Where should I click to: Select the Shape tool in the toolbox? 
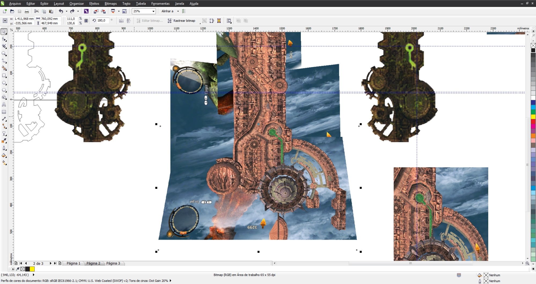4,39
